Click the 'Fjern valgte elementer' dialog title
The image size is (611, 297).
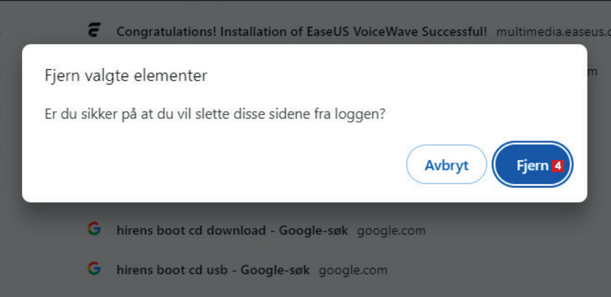126,75
